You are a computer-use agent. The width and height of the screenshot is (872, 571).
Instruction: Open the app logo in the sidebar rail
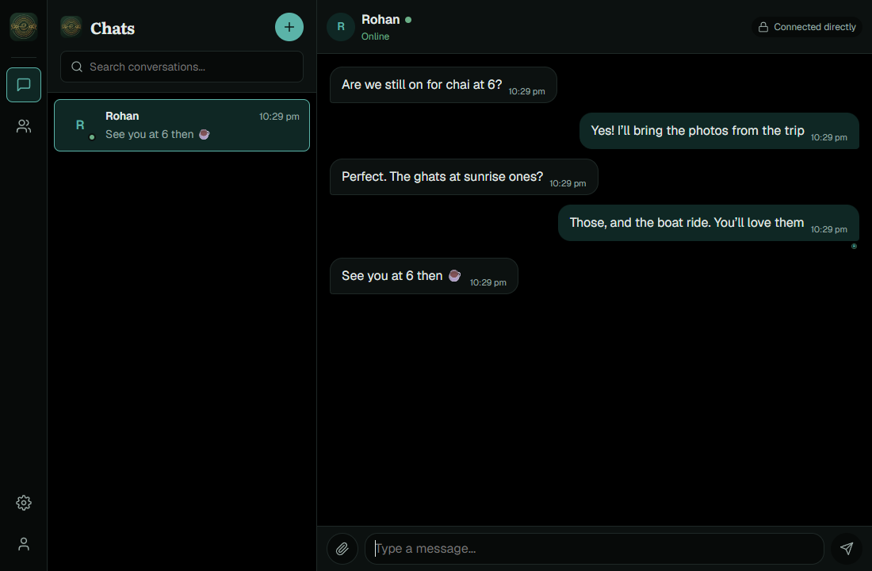click(23, 27)
